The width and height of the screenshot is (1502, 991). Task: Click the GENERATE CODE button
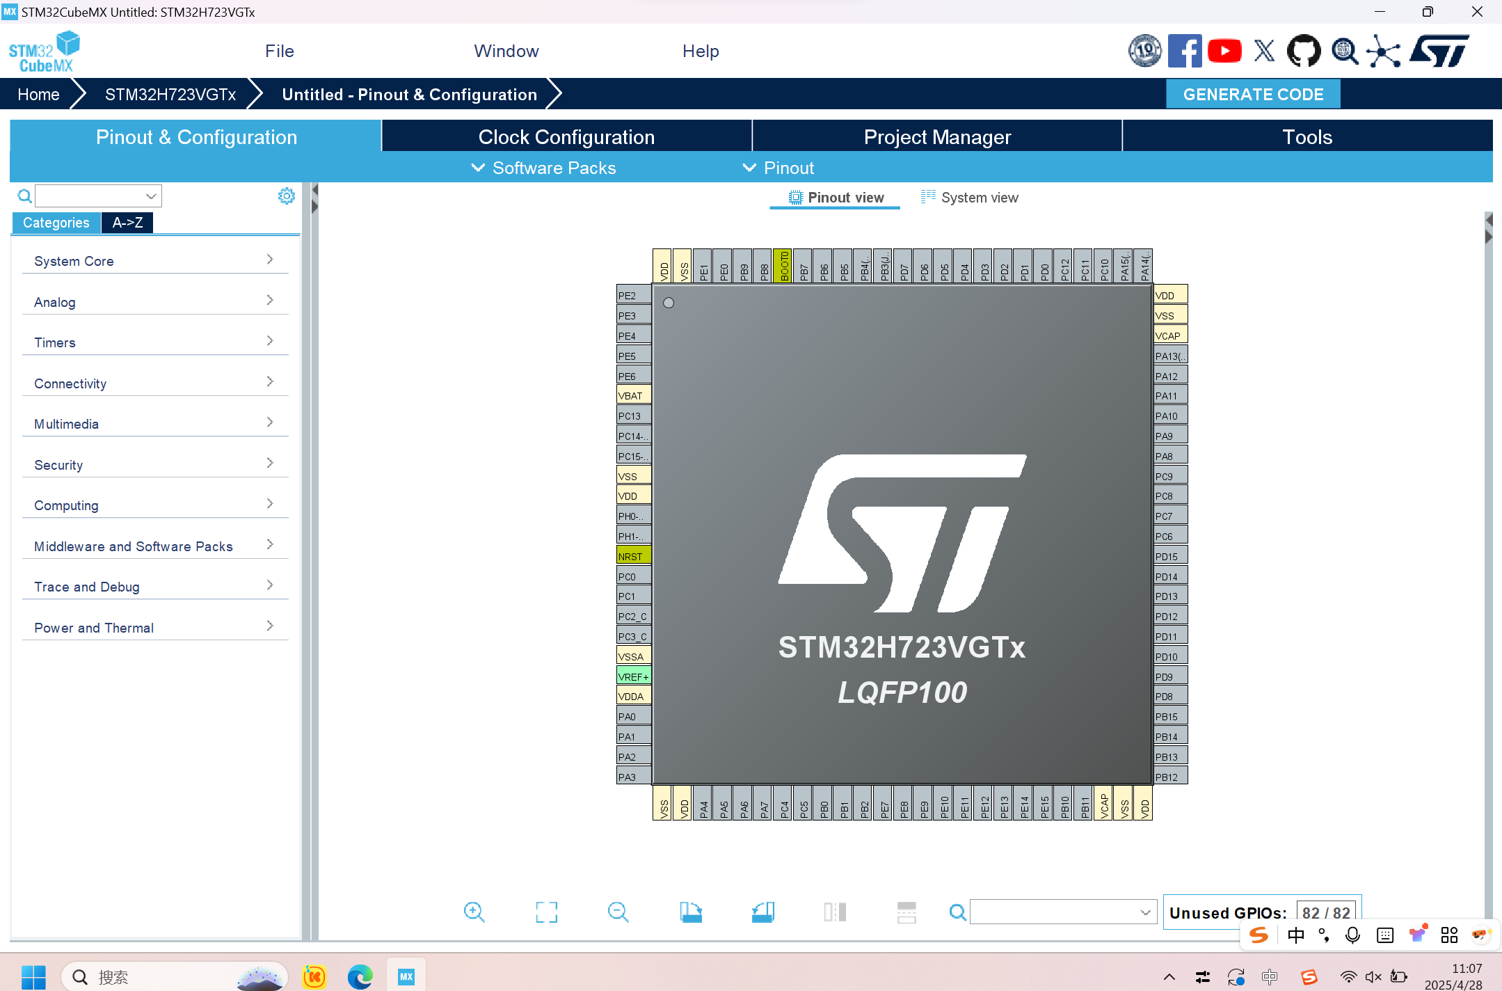pos(1252,95)
